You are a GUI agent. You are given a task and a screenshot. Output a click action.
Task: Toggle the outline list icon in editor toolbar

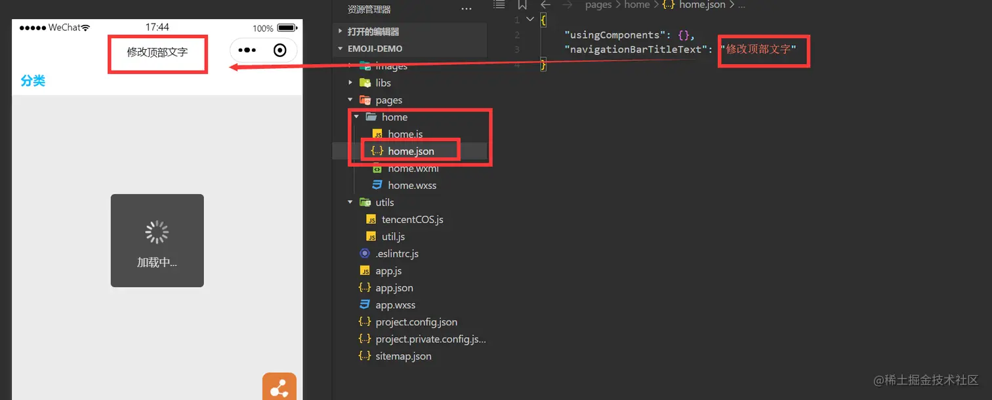pos(499,5)
